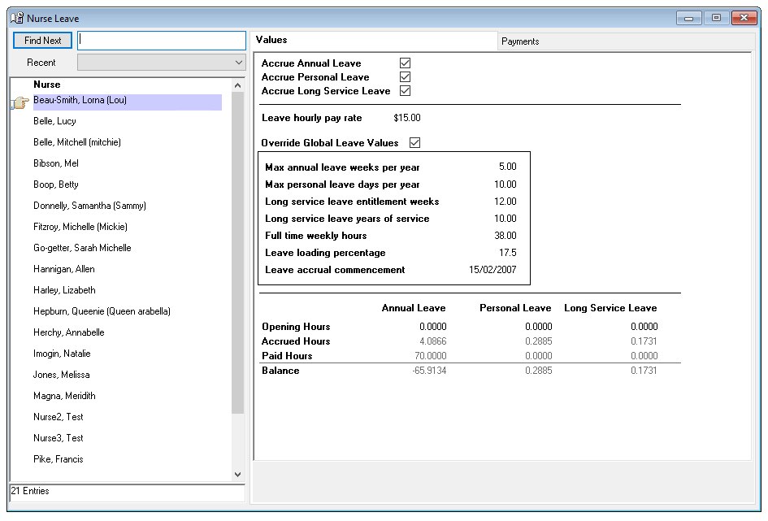This screenshot has height=521, width=768.
Task: Select nurse Imogin, Natalie
Action: click(62, 353)
